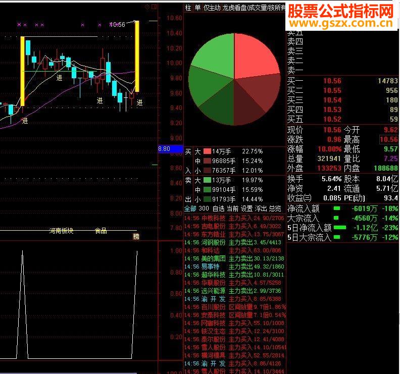Open the 吉电股份 主力买入 feed row
This screenshot has height=374, width=400.
point(234,226)
